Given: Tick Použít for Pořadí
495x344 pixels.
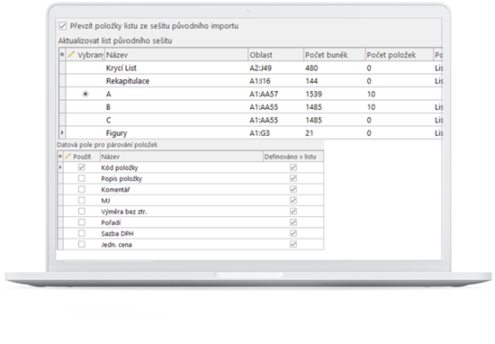Looking at the screenshot, I should (x=82, y=222).
